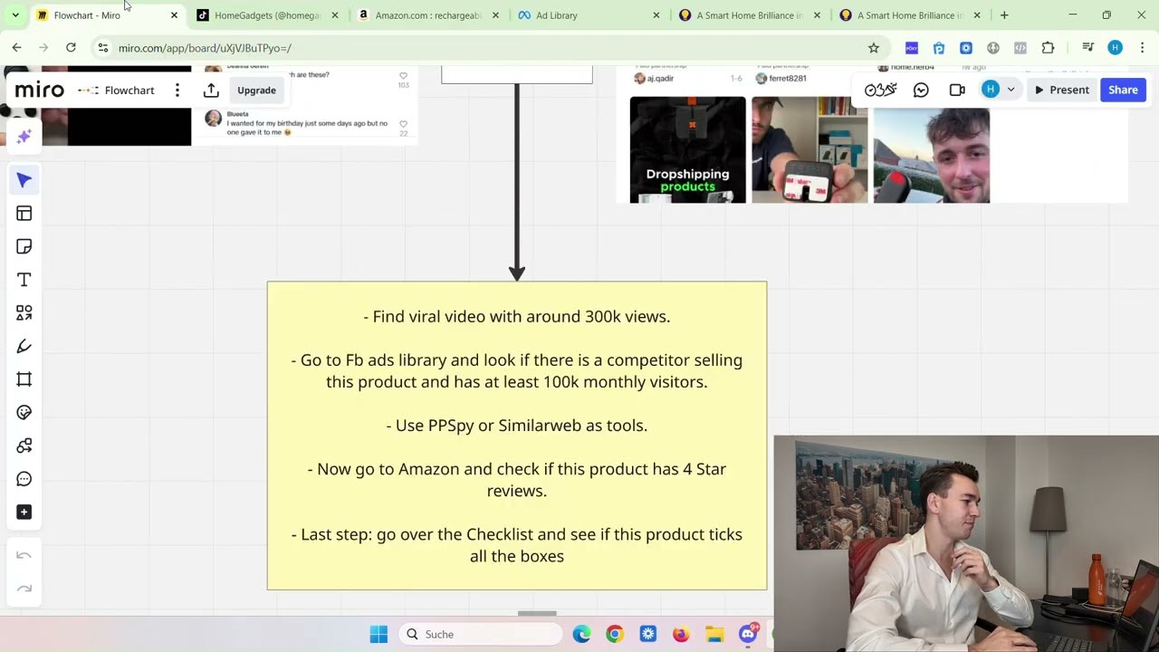Open the blue gear extension icon
Viewport: 1159px width, 652px height.
pyautogui.click(x=966, y=48)
